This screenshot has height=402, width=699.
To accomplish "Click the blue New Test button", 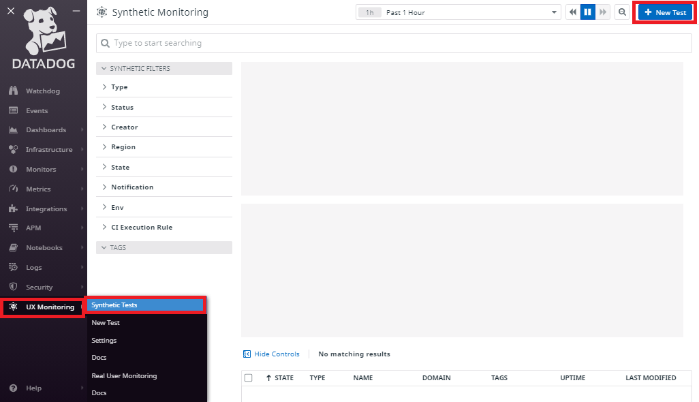I will pos(665,12).
